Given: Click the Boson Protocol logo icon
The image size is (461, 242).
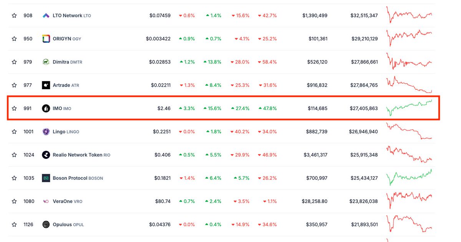Looking at the screenshot, I should [x=46, y=178].
